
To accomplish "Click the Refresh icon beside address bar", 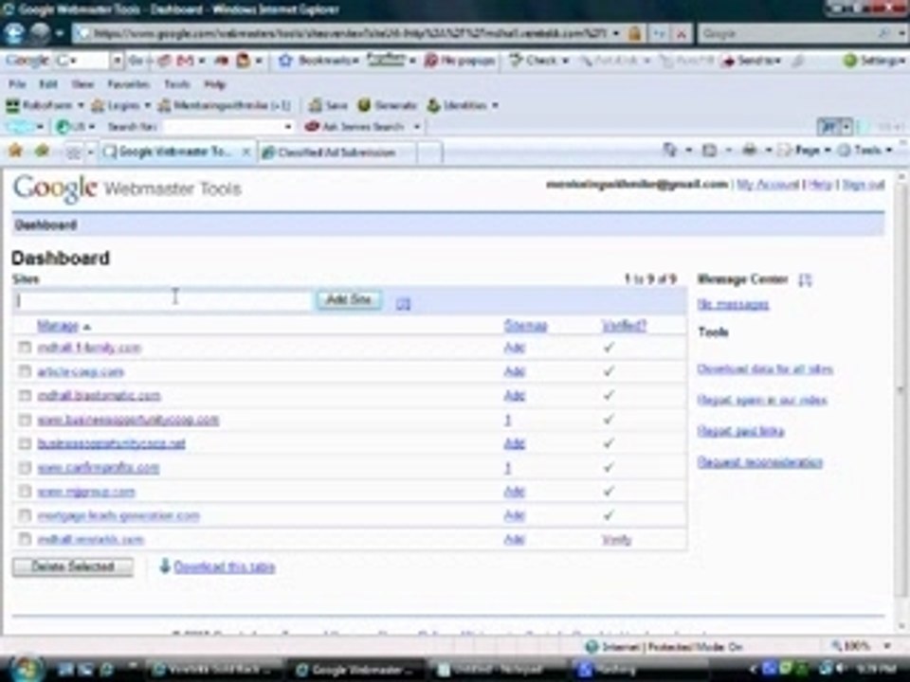I will coord(660,34).
